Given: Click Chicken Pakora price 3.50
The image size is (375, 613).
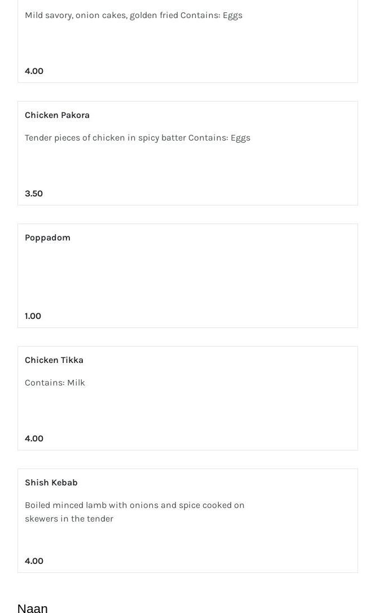Looking at the screenshot, I should coord(34,194).
